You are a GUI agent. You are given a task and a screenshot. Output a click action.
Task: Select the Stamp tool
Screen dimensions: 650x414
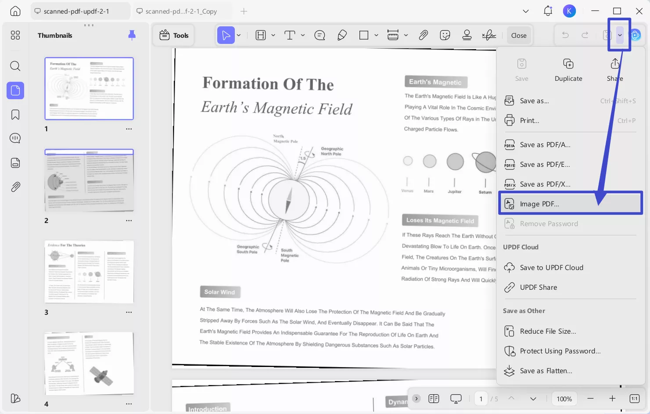click(467, 35)
